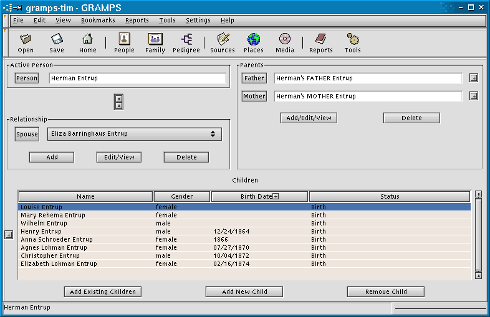Click the Person button
The image size is (490, 317).
click(x=27, y=78)
